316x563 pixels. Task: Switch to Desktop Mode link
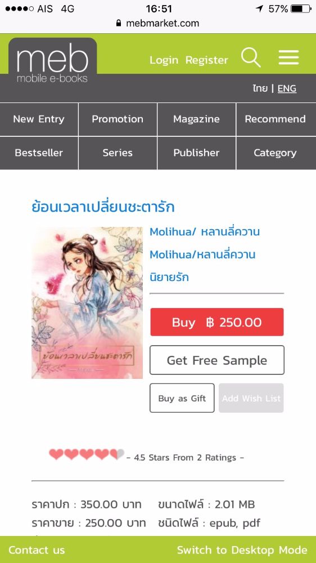pos(242,550)
